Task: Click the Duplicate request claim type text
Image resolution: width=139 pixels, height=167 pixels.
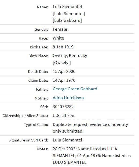Action: click(x=90, y=128)
